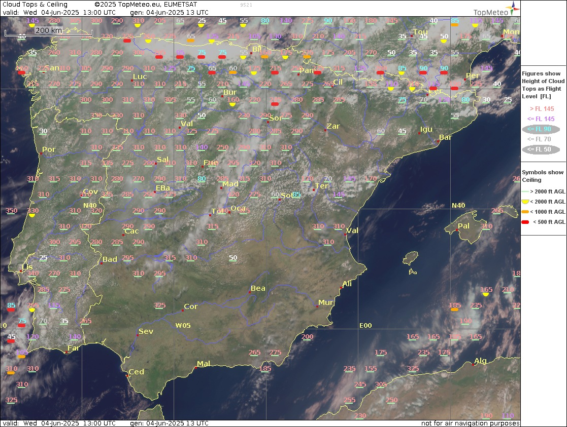The width and height of the screenshot is (567, 427).
Task: Click the 'Tou' city label
Action: [420, 32]
